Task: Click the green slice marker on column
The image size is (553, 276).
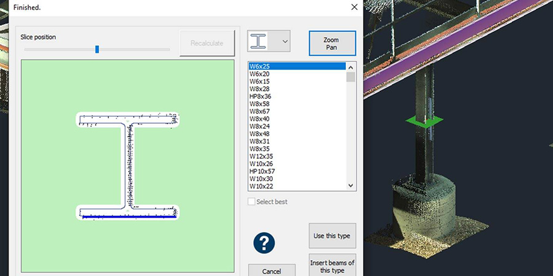Action: (424, 121)
